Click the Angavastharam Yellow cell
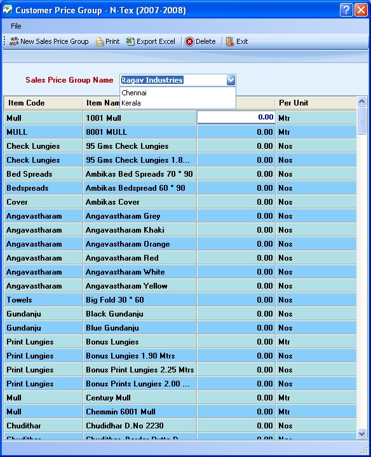Image resolution: width=371 pixels, height=457 pixels. coord(140,286)
